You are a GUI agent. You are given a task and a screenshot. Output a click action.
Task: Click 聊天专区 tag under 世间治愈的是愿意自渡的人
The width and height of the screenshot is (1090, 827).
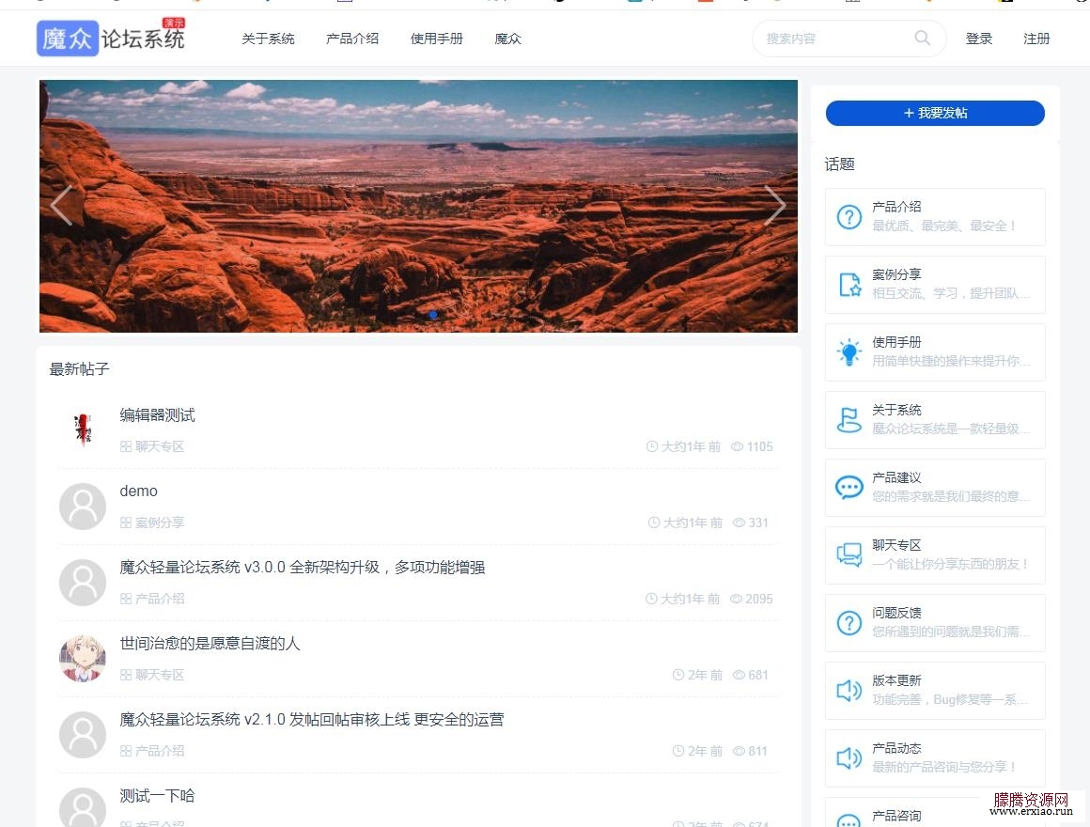(152, 675)
